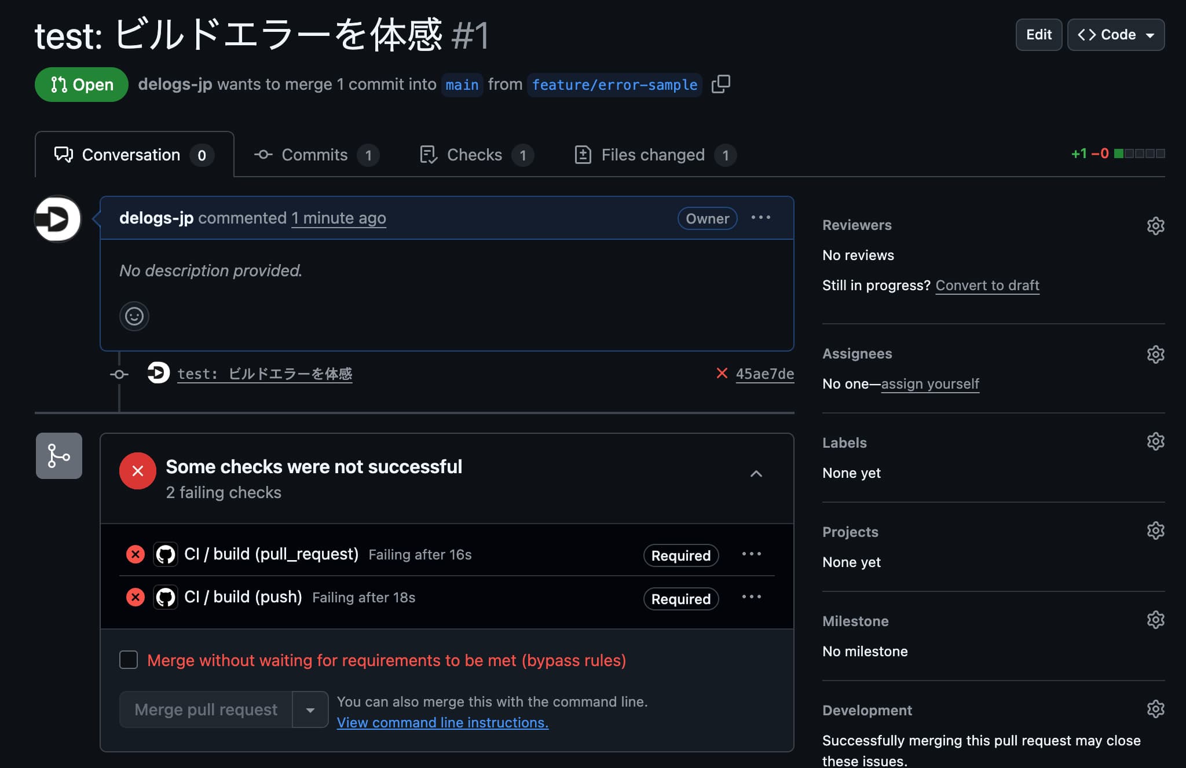Click the red X status beside commit 45ae7de
This screenshot has width=1186, height=768.
coord(722,373)
